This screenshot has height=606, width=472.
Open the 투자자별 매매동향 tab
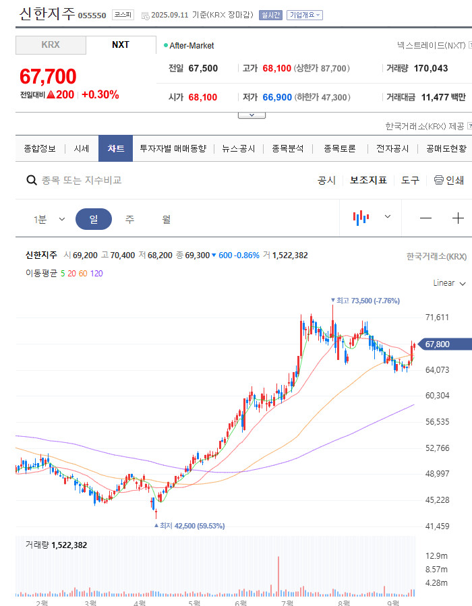[173, 148]
